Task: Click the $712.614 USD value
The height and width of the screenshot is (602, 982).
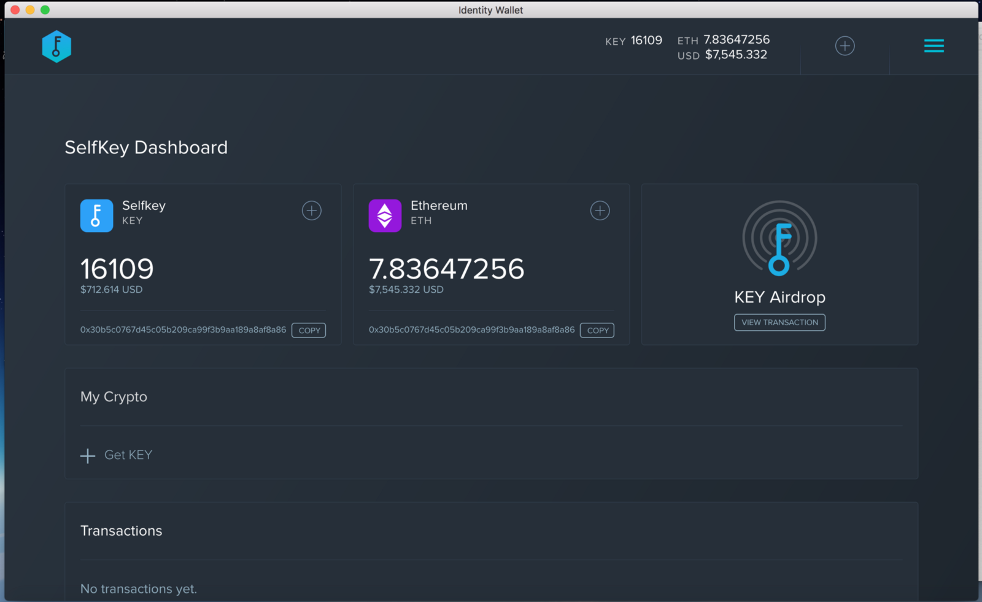Action: point(111,290)
